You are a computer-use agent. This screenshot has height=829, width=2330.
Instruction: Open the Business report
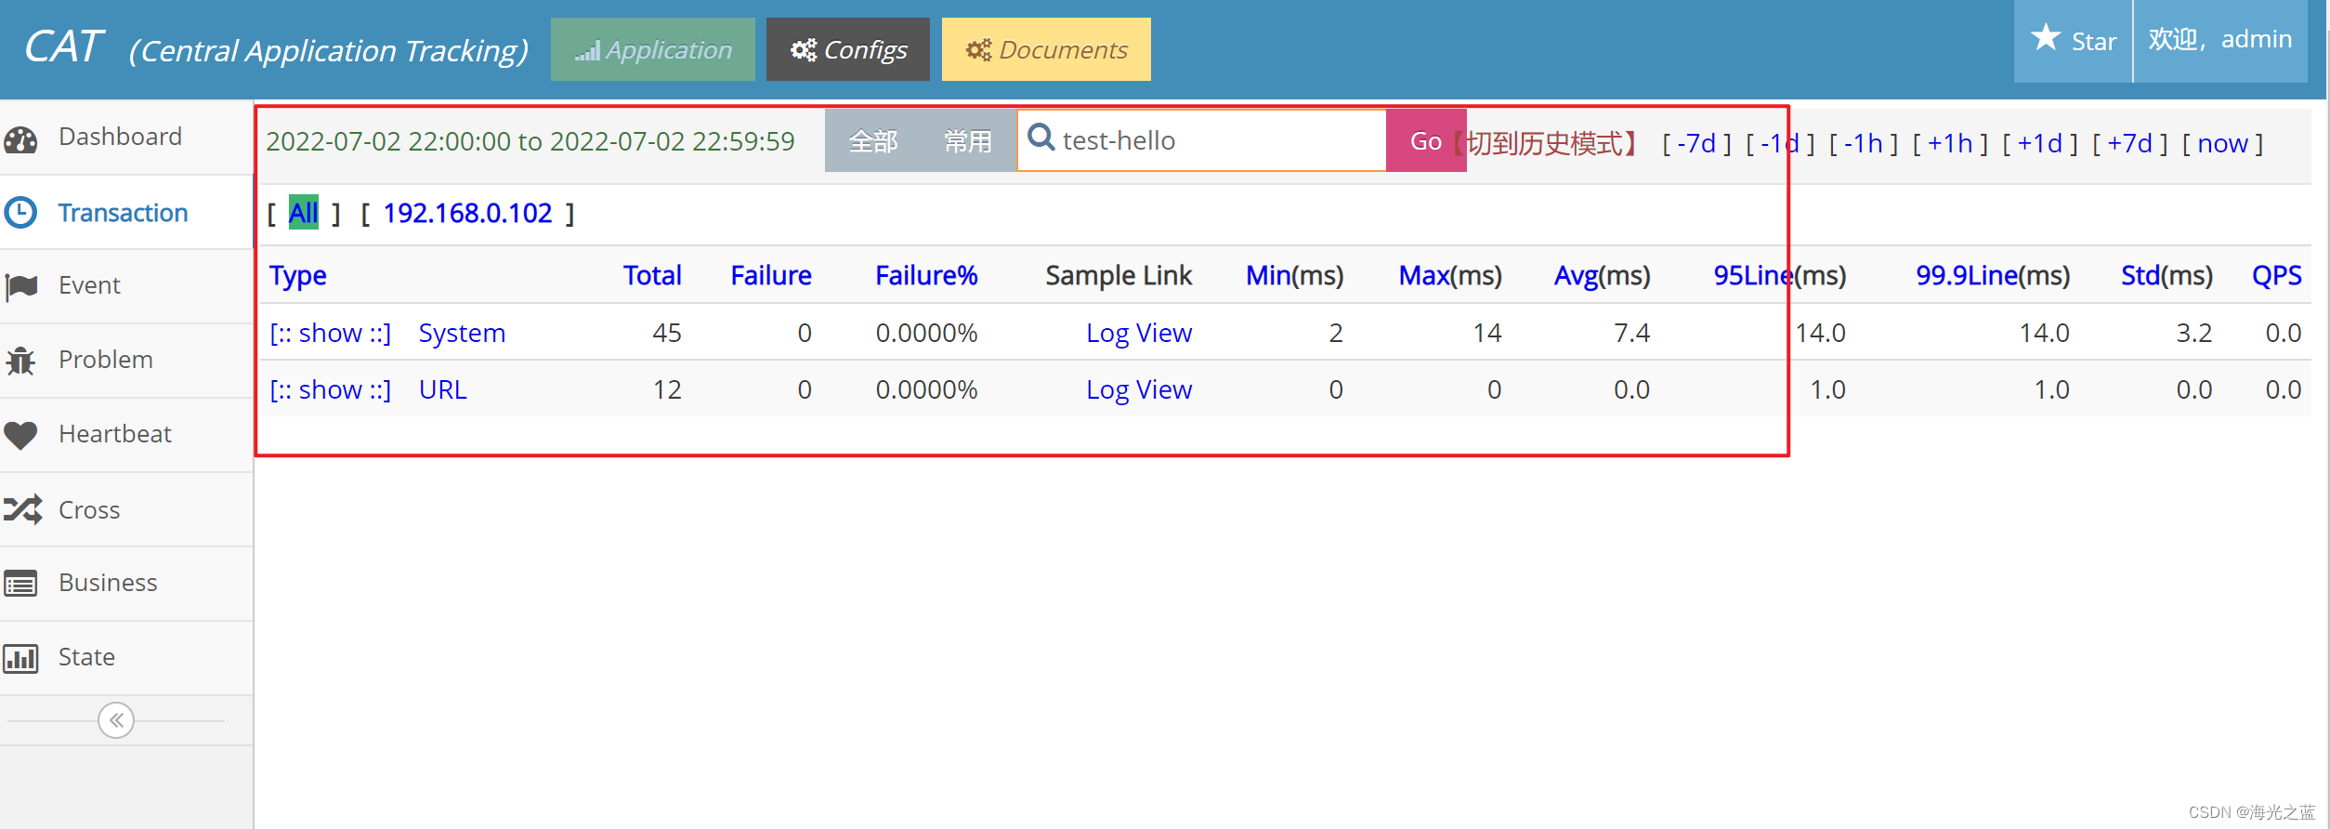coord(126,584)
